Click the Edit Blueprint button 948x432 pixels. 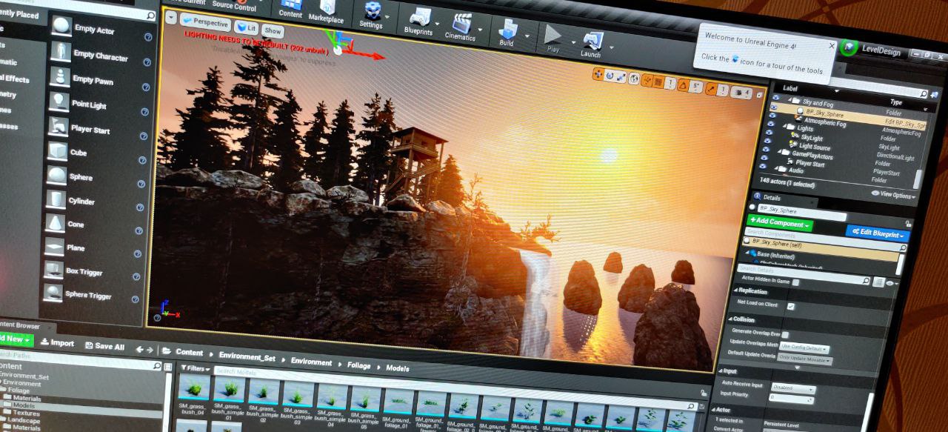point(878,233)
